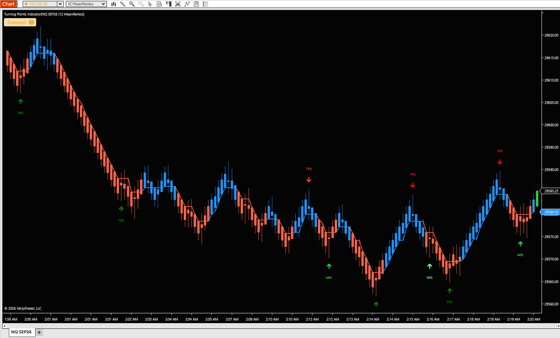Open the bar type (candlestick) icon
This screenshot has height=338, width=560.
114,4
